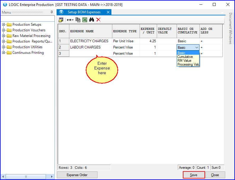
Task: Click the Menu panel search field
Action: (x=28, y=18)
